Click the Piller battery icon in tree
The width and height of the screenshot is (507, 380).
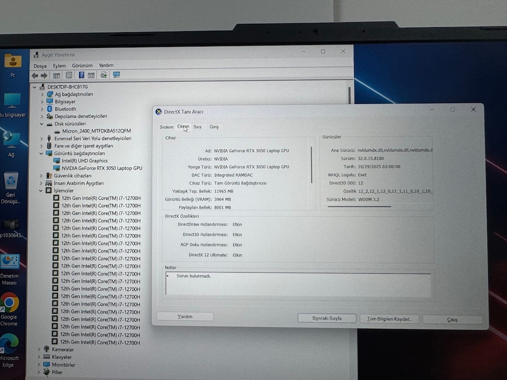point(47,372)
